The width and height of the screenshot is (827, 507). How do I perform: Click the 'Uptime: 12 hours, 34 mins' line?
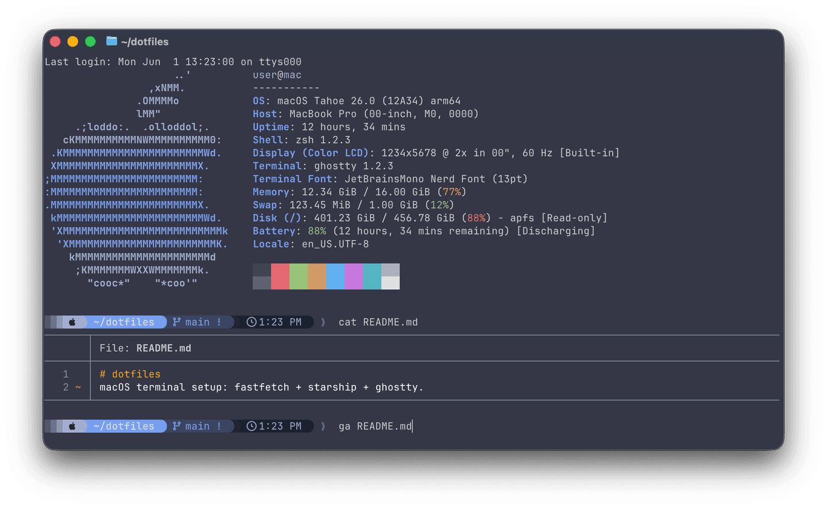tap(329, 127)
